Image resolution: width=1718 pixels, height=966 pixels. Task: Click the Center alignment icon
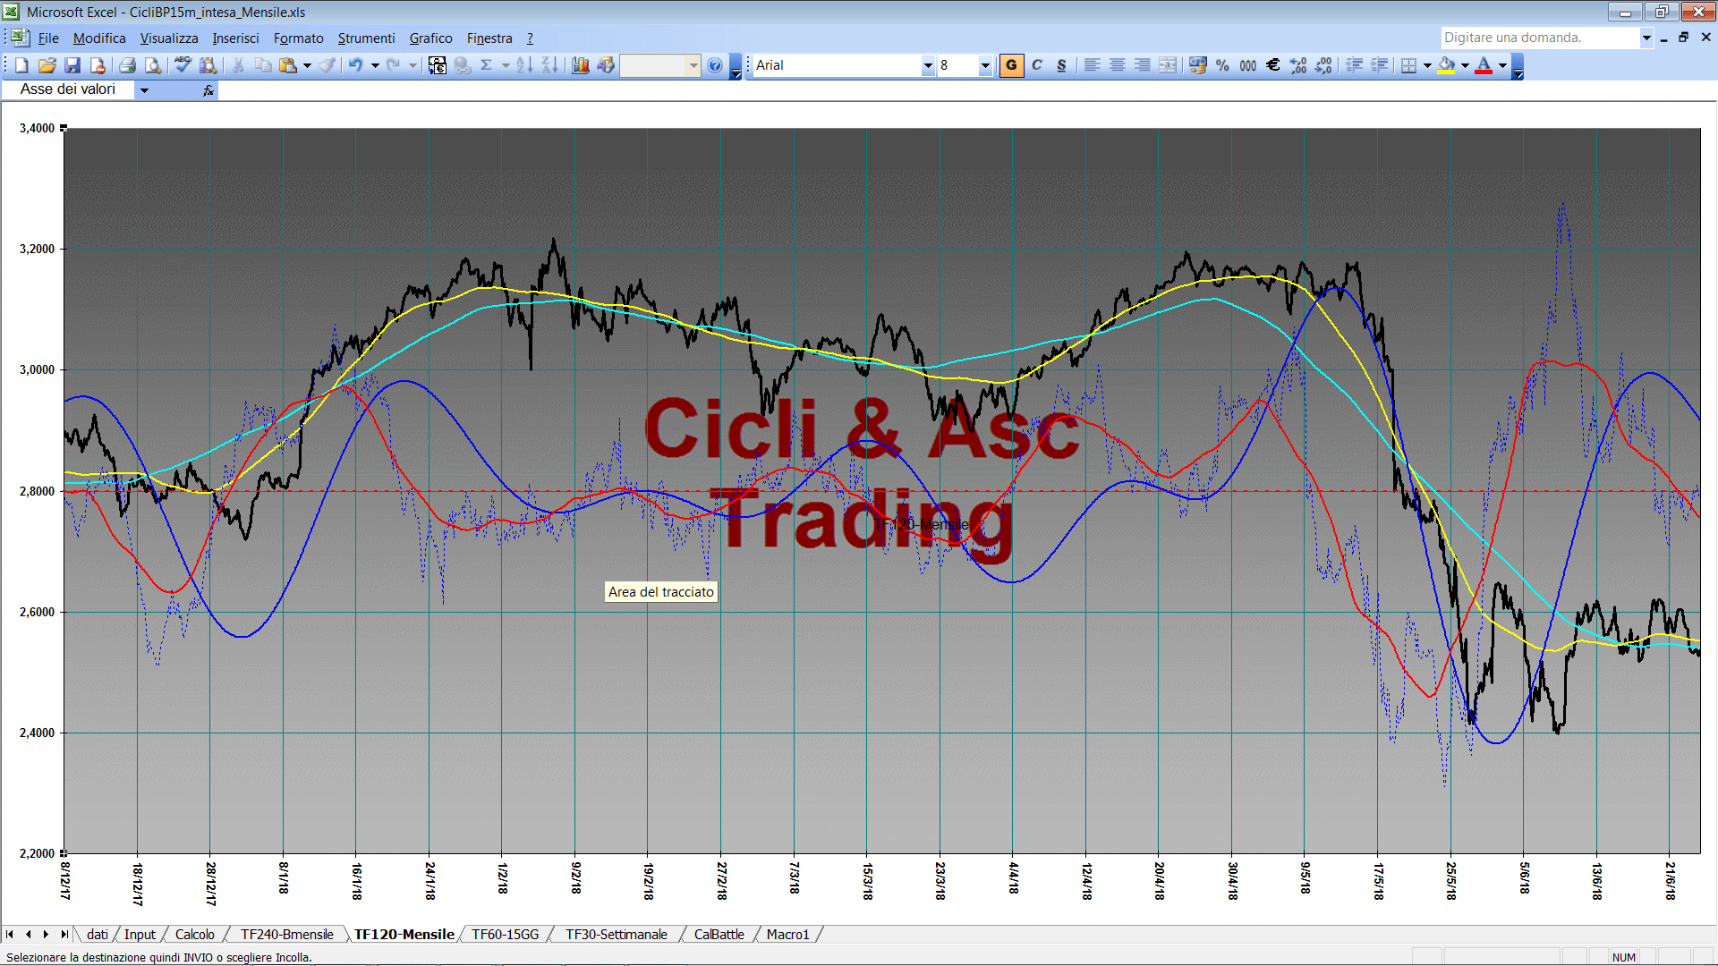click(1118, 65)
